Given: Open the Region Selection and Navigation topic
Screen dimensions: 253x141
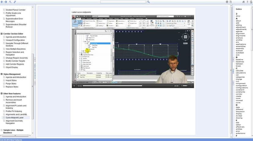Looking at the screenshot, I should click(15, 53).
